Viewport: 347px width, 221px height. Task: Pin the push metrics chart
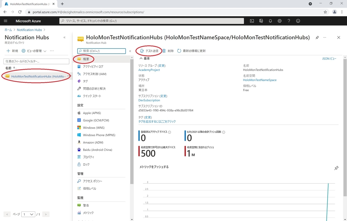(x=336, y=168)
